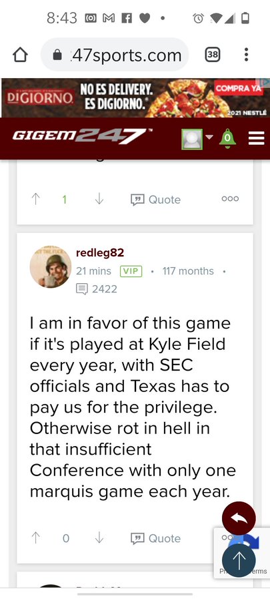Open Chrome's three-dot overflow menu

click(246, 55)
